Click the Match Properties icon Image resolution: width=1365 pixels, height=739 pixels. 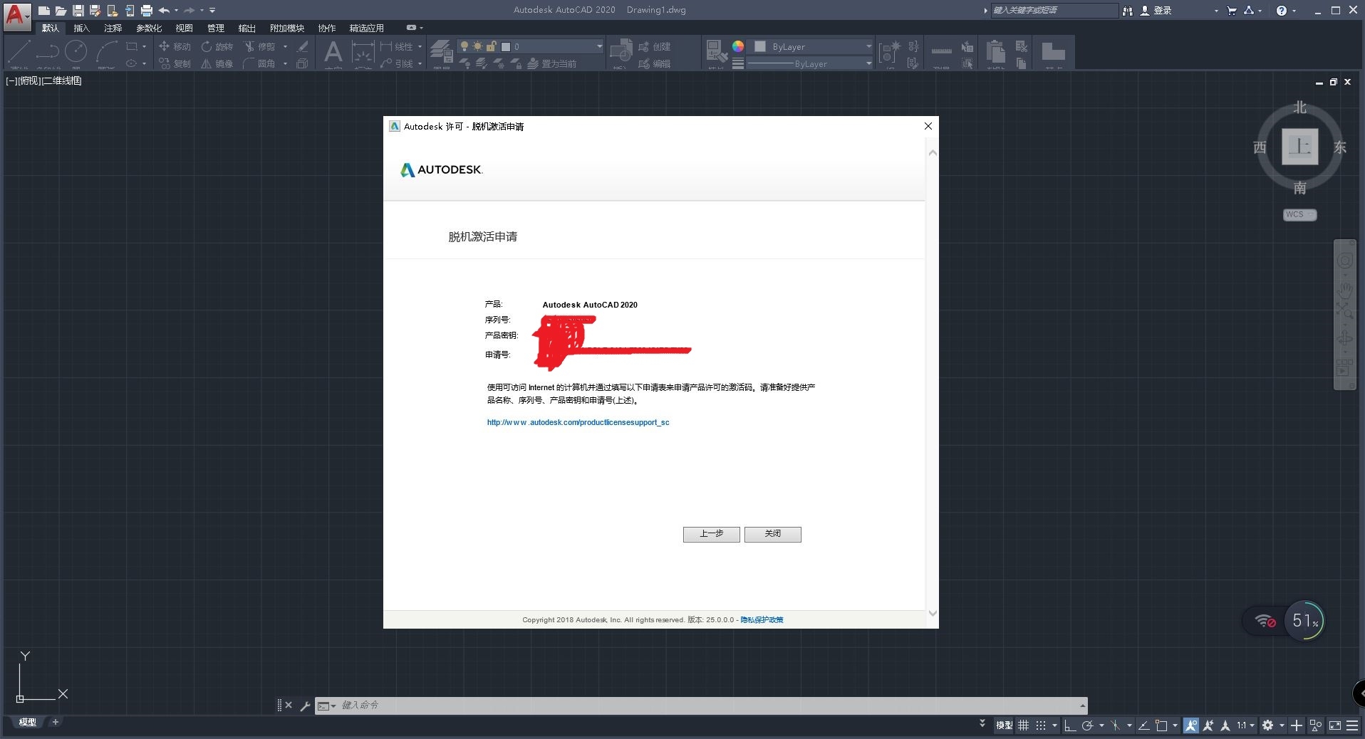[716, 51]
